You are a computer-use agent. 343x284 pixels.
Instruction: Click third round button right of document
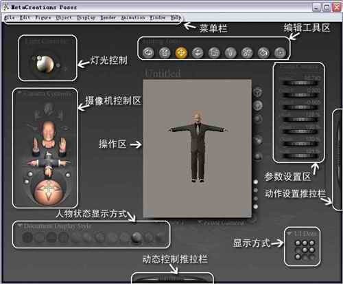pyautogui.click(x=258, y=119)
